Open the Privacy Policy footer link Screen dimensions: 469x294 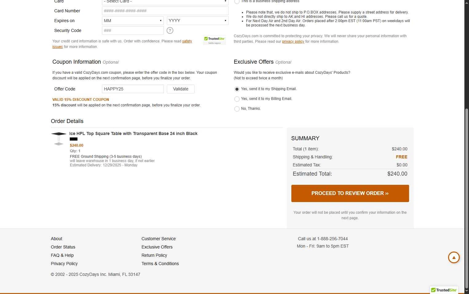coord(64,264)
